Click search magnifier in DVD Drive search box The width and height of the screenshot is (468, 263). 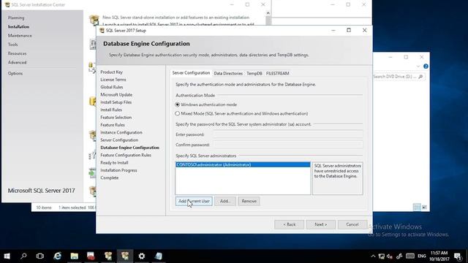click(x=420, y=77)
